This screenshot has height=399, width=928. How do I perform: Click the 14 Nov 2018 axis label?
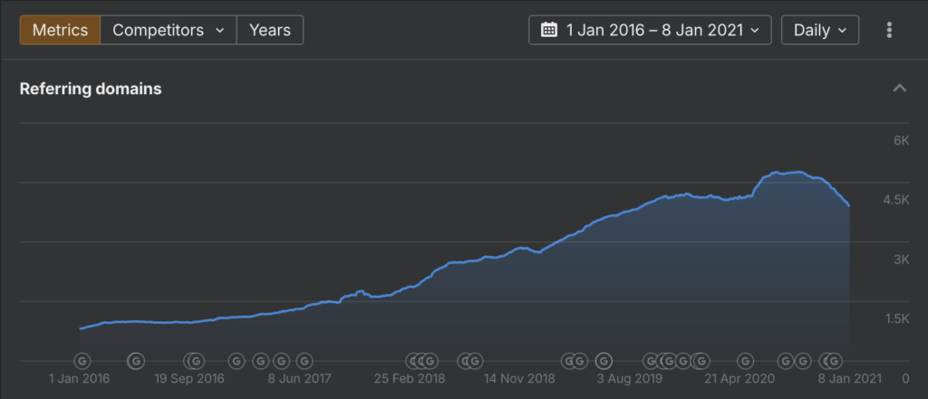[519, 378]
